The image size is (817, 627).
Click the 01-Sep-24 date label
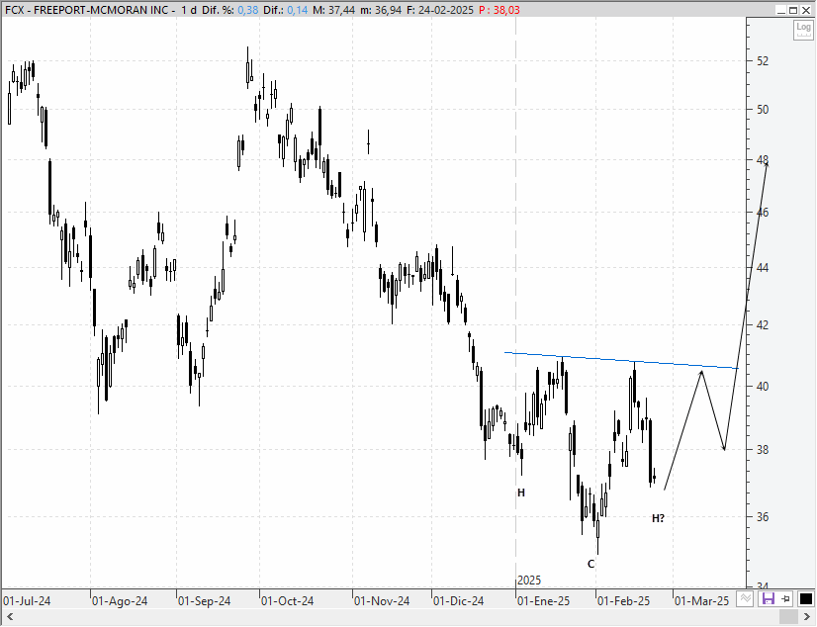[x=204, y=601]
